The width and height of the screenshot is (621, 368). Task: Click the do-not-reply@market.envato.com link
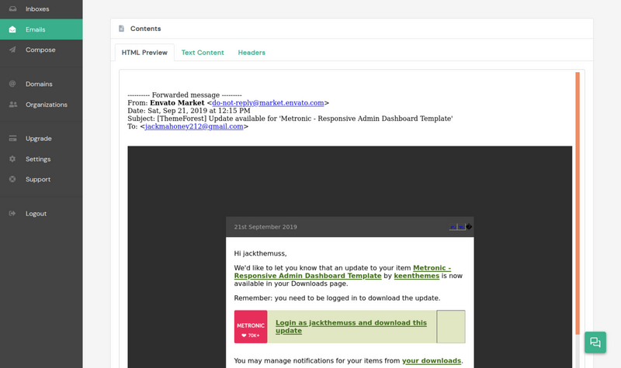[x=268, y=103]
